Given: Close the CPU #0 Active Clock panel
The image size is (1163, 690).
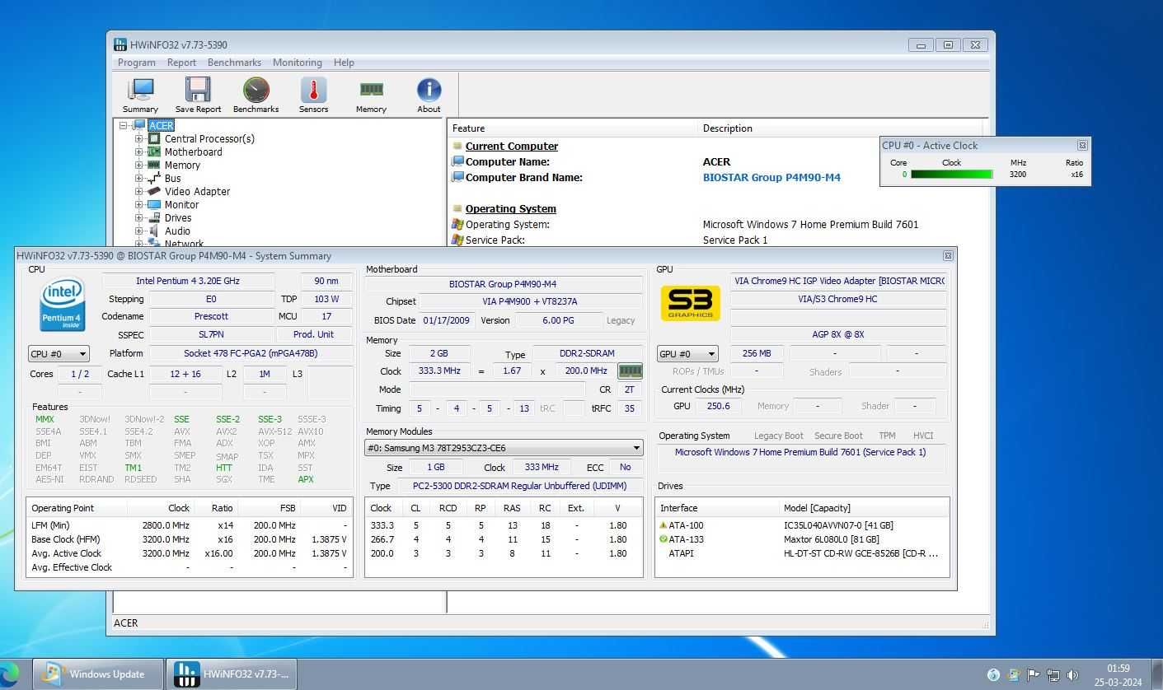Looking at the screenshot, I should [1082, 145].
